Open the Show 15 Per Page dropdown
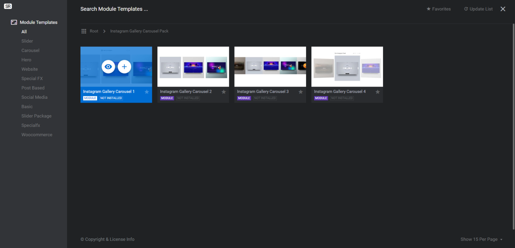The image size is (515, 248). pyautogui.click(x=482, y=239)
